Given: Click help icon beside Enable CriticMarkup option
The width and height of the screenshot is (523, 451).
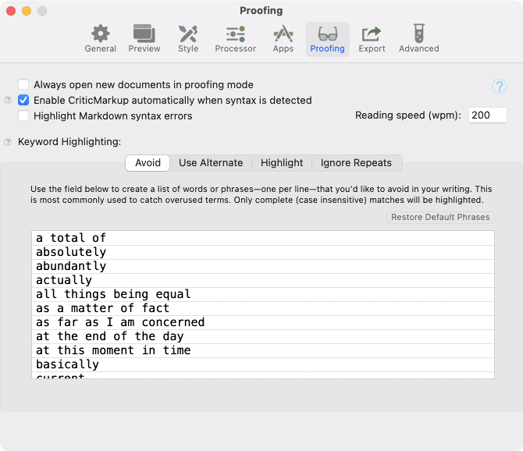Looking at the screenshot, I should tap(8, 100).
